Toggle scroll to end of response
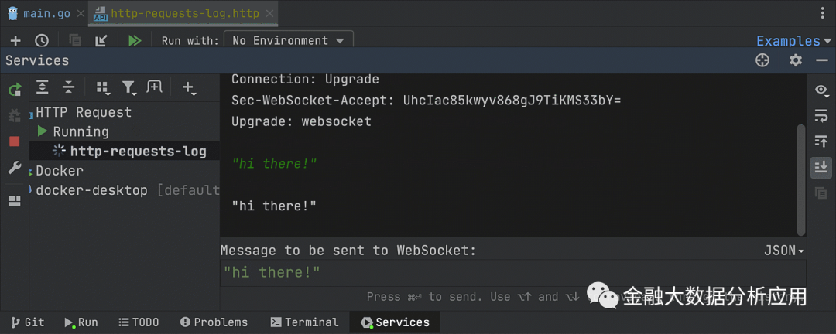 [x=821, y=167]
